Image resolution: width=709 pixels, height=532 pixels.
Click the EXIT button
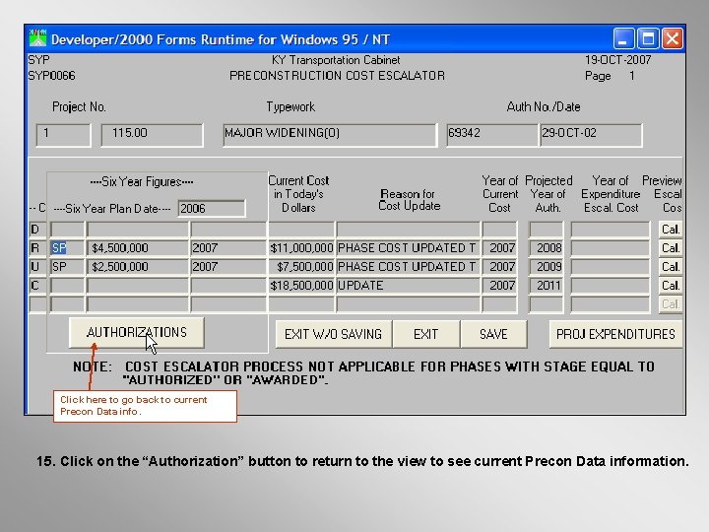[426, 334]
